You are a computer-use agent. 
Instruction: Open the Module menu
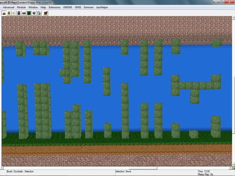point(21,7)
